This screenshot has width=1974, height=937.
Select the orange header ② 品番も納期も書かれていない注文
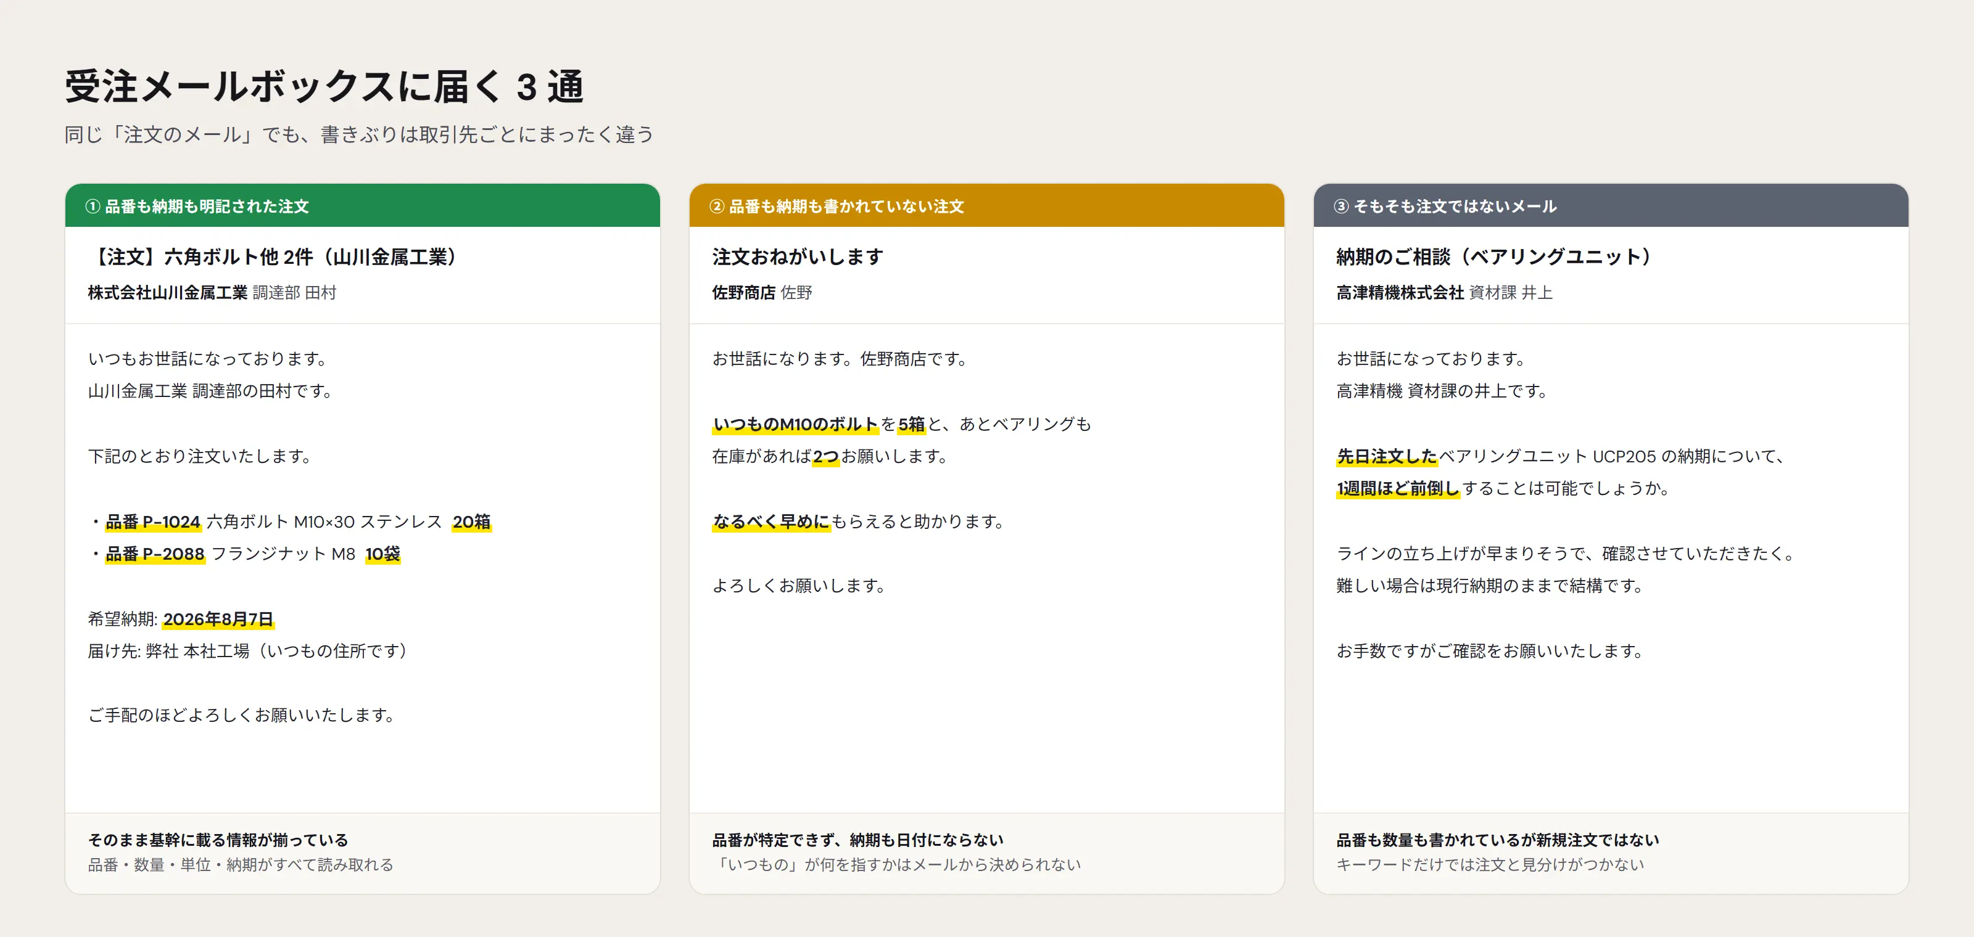[x=986, y=206]
